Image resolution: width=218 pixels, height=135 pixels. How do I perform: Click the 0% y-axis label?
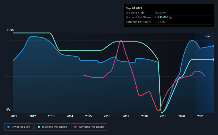click(x=8, y=110)
